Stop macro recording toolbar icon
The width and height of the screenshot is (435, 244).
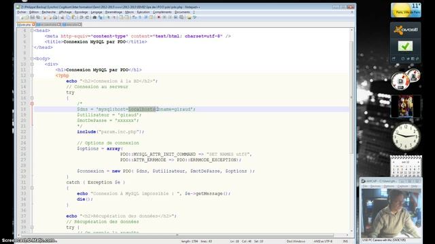[164, 18]
